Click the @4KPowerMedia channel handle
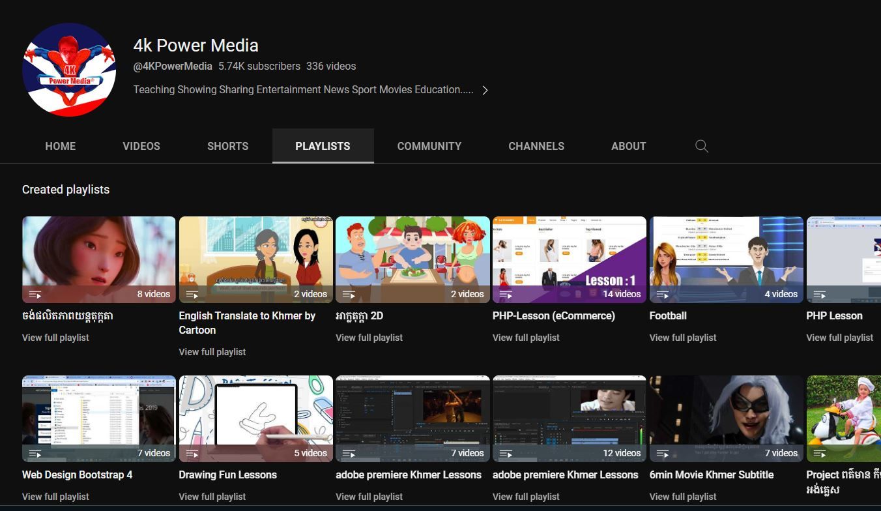 click(173, 66)
